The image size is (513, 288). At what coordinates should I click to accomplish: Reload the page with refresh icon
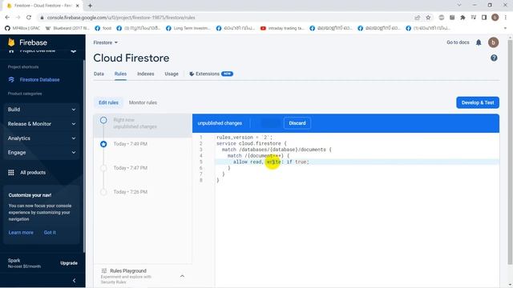[x=29, y=18]
